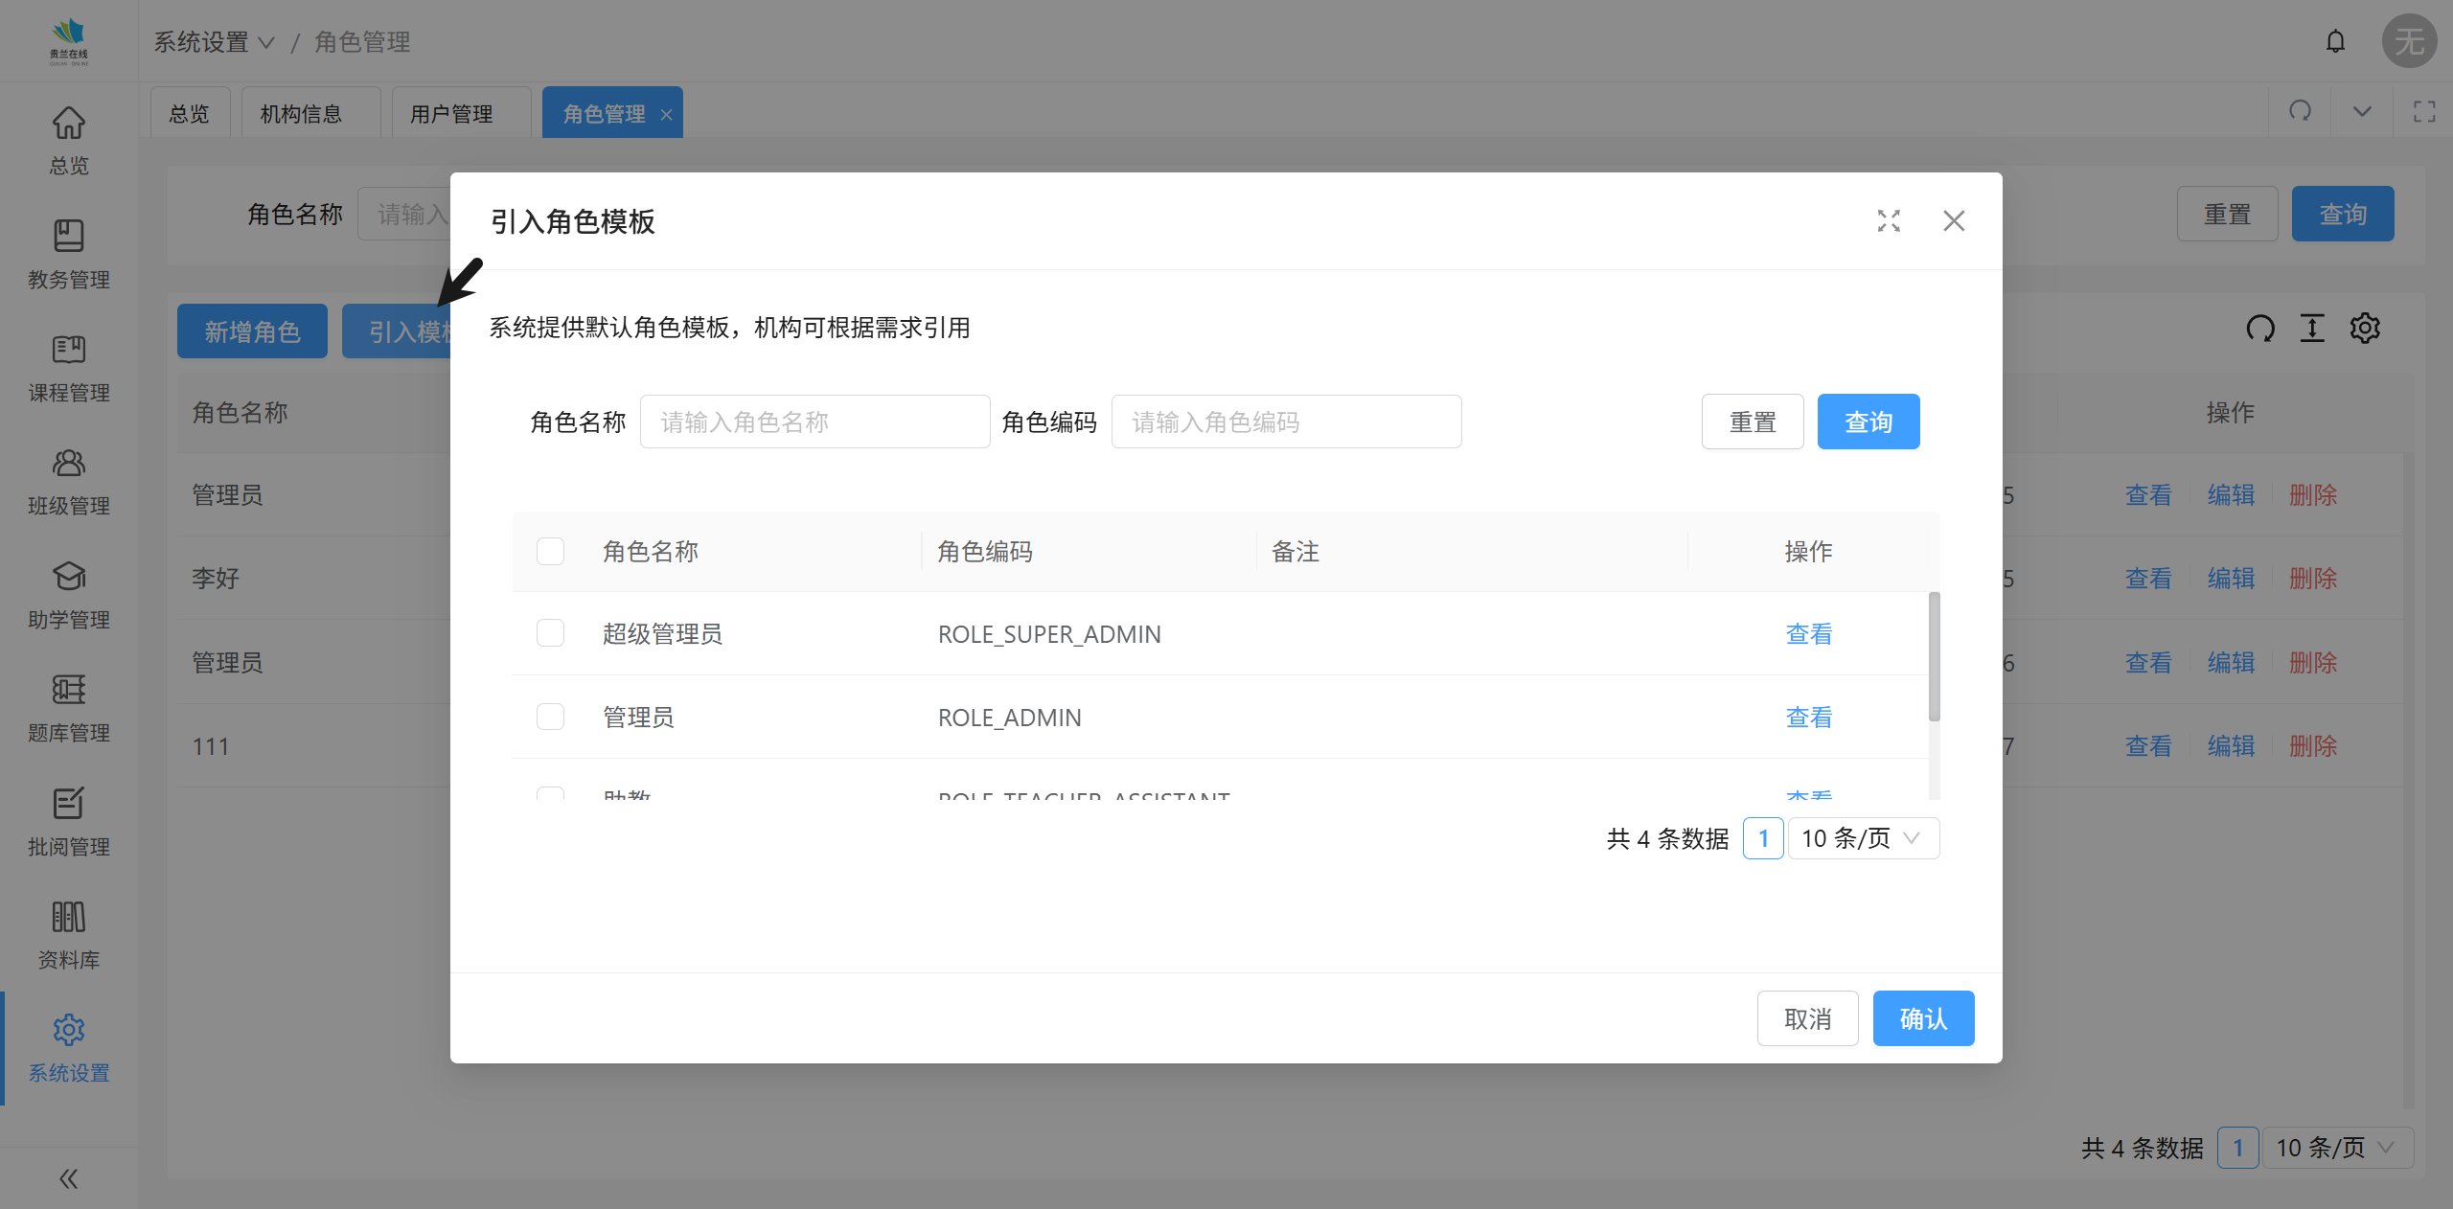Expand tabs chevron dropdown in tab bar
Screen dimensions: 2453x1209
[2362, 112]
